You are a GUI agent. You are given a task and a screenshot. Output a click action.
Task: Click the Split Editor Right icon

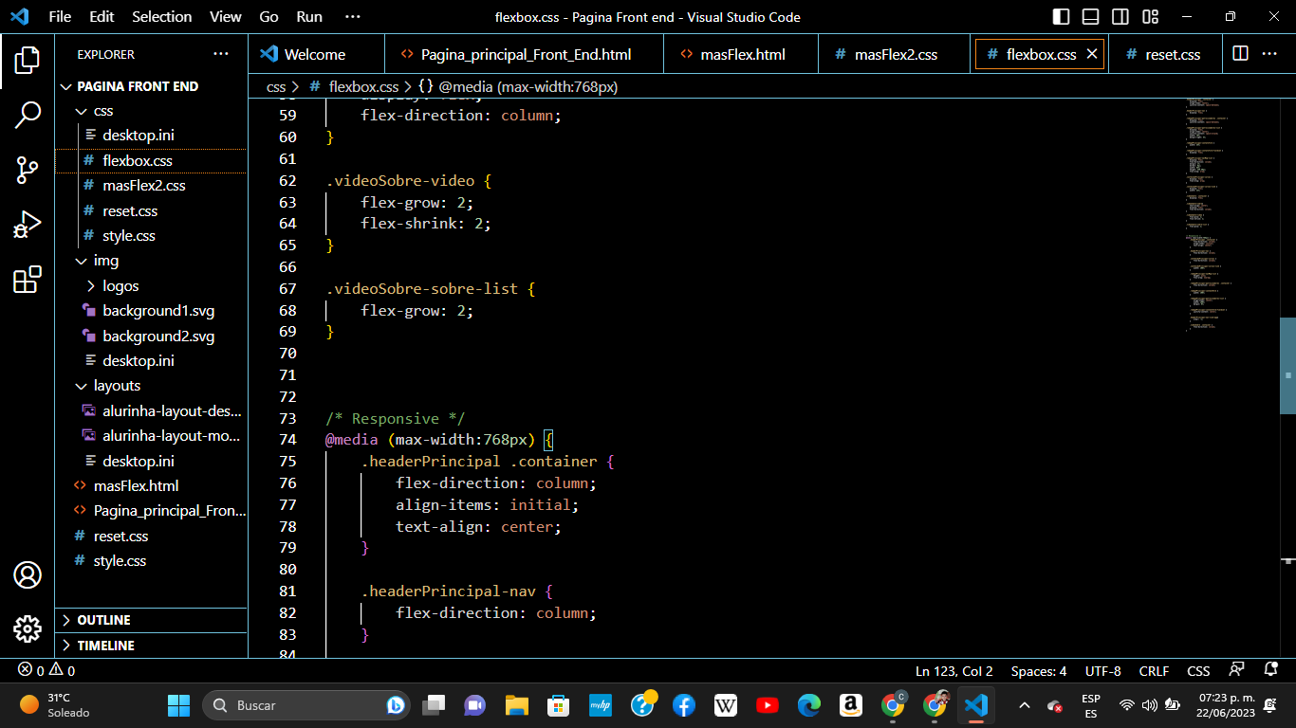click(1240, 54)
